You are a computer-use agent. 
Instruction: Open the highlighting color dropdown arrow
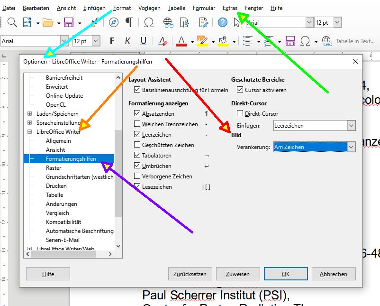click(213, 42)
